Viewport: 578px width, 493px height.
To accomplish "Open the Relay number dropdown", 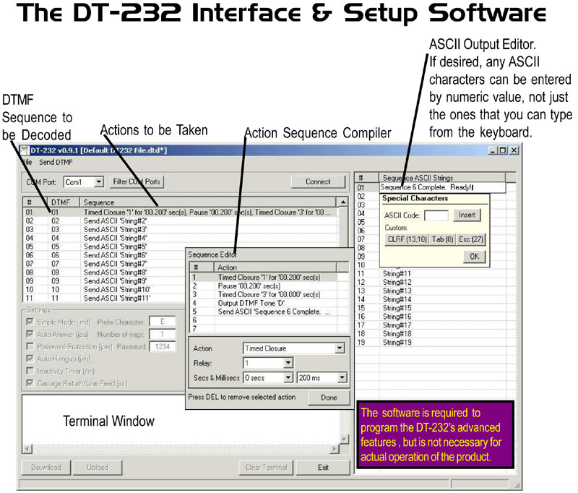I will (x=267, y=362).
